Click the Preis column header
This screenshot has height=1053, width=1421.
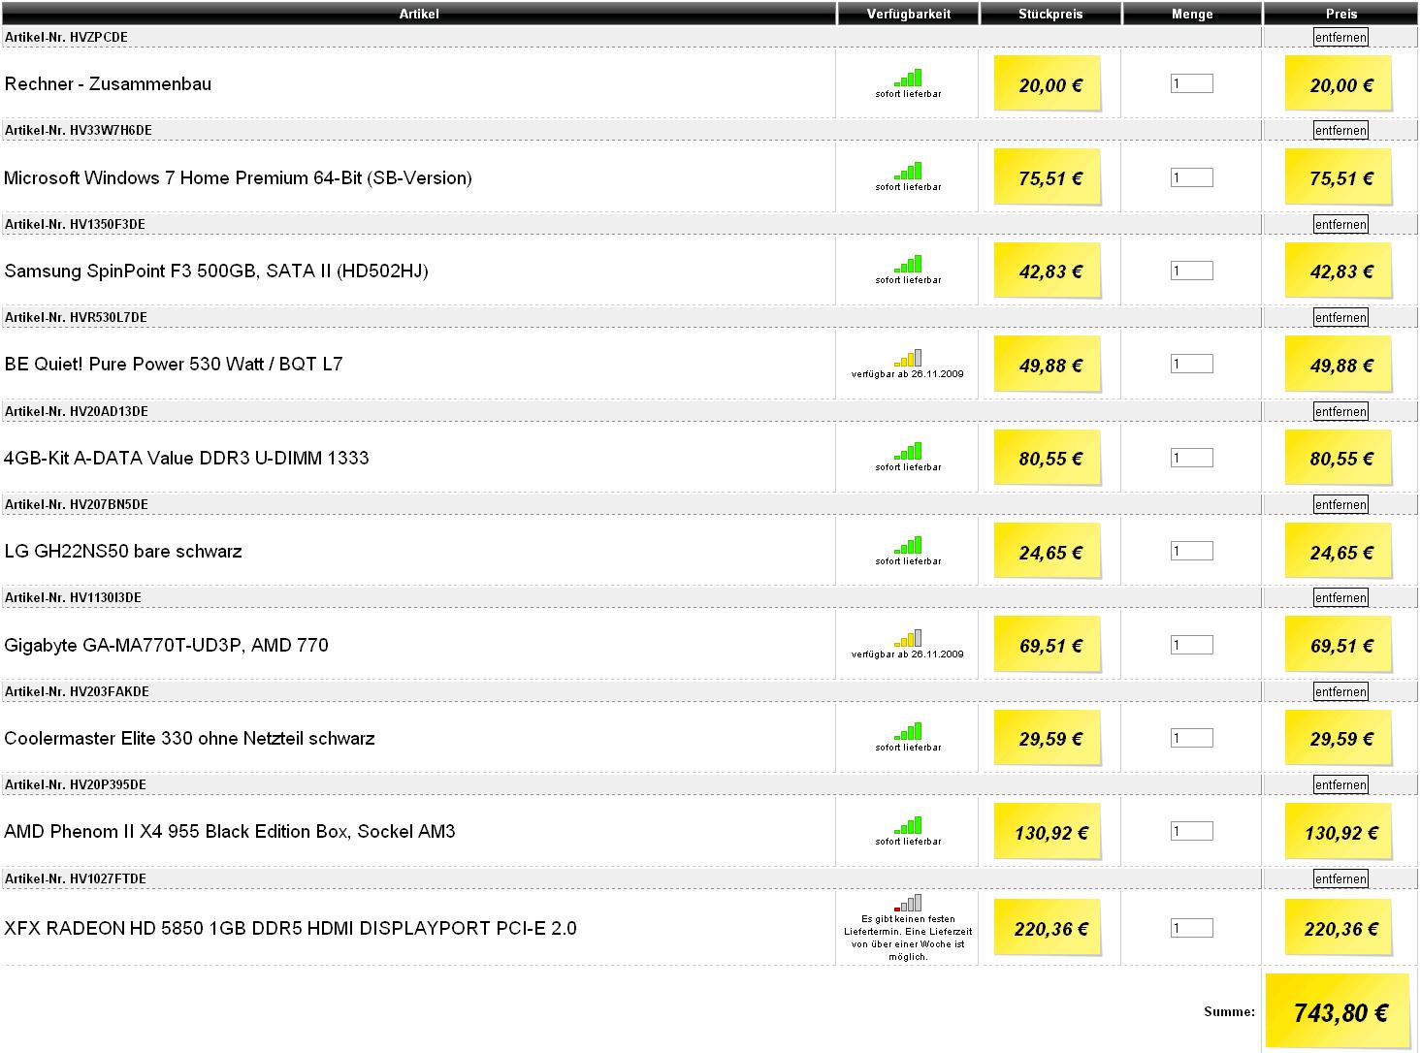point(1340,14)
